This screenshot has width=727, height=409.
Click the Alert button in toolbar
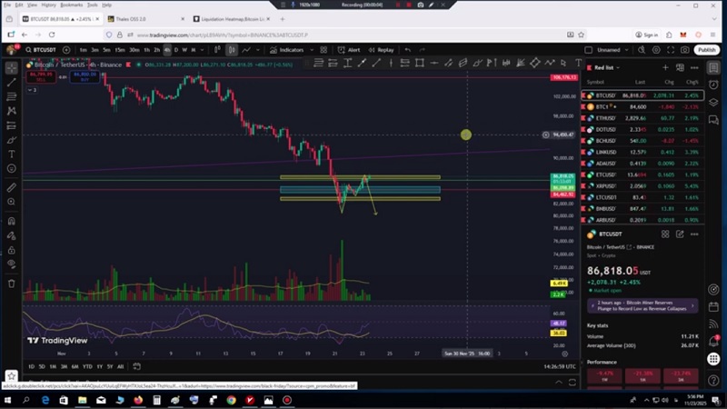351,50
